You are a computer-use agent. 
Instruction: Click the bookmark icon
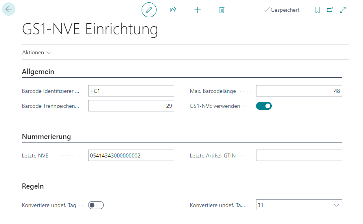[317, 10]
